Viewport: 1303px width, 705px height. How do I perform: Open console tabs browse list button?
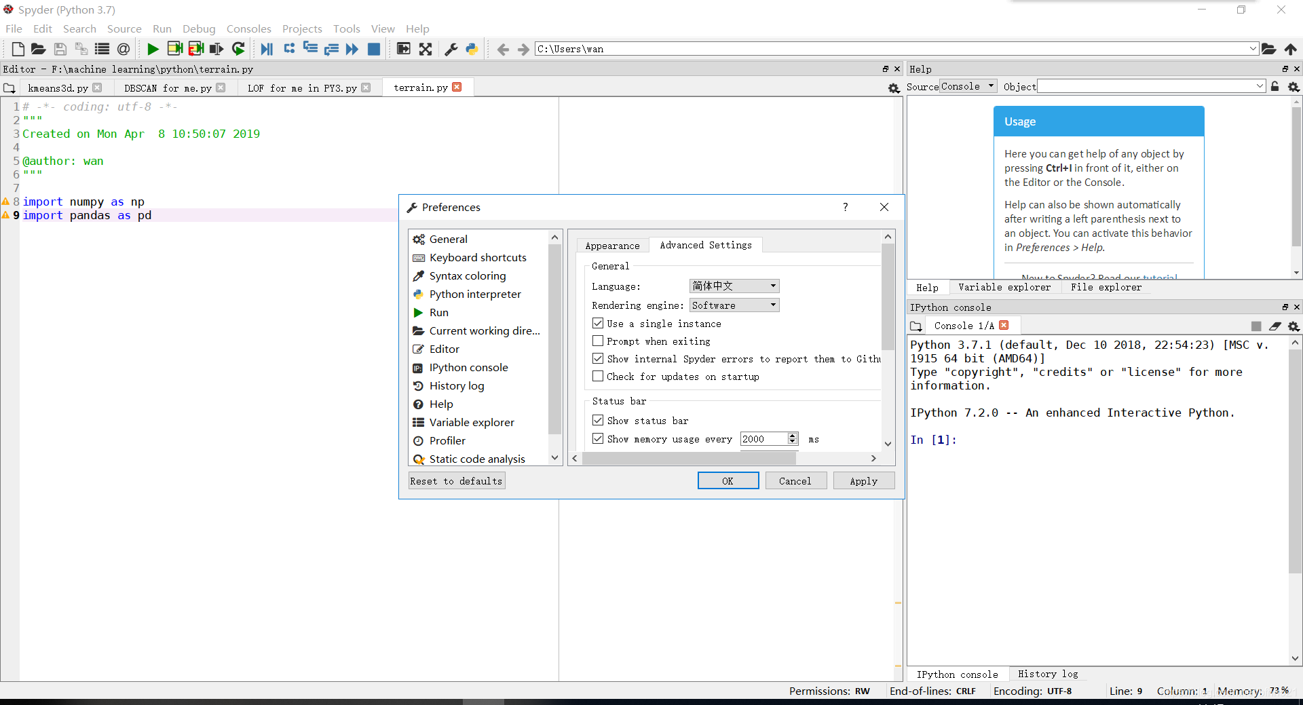[x=916, y=326]
